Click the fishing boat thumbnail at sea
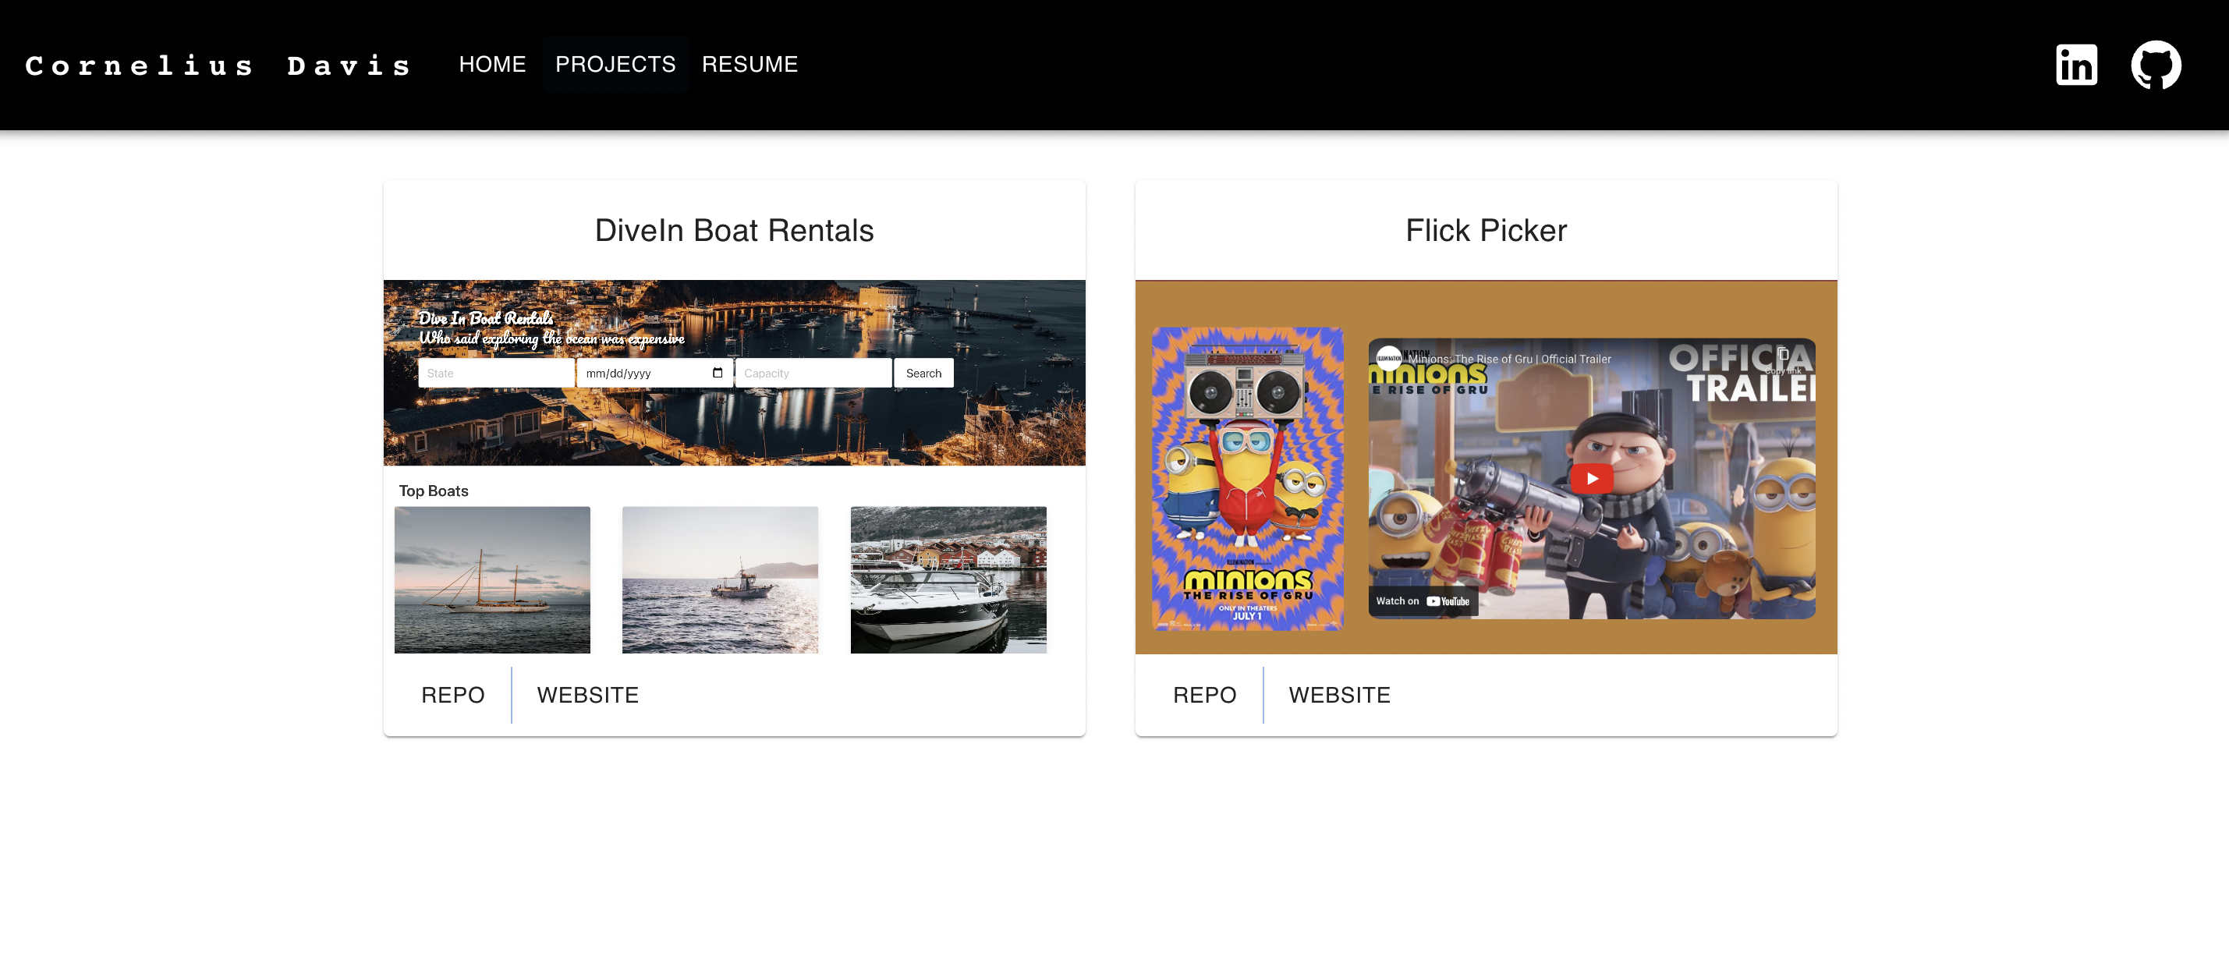 (x=720, y=580)
